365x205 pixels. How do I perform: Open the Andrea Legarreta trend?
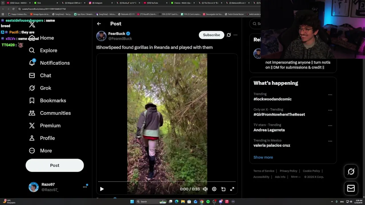269,130
